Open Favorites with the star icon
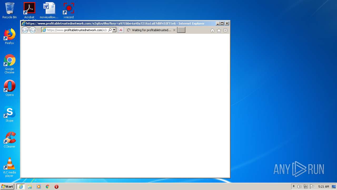This screenshot has height=190, width=337. coord(219,30)
